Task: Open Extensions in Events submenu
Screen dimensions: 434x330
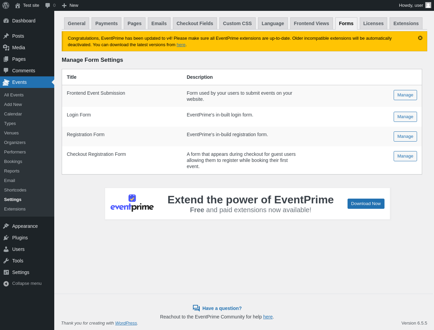Action: pos(27,209)
